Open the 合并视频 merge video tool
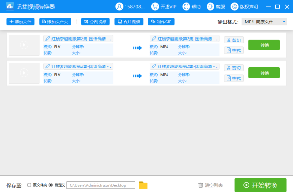Viewport: 293px width, 195px height. (x=129, y=22)
